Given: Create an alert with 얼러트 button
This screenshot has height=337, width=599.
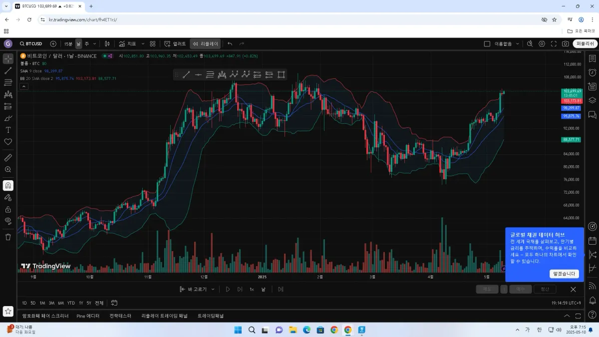Looking at the screenshot, I should pyautogui.click(x=175, y=44).
